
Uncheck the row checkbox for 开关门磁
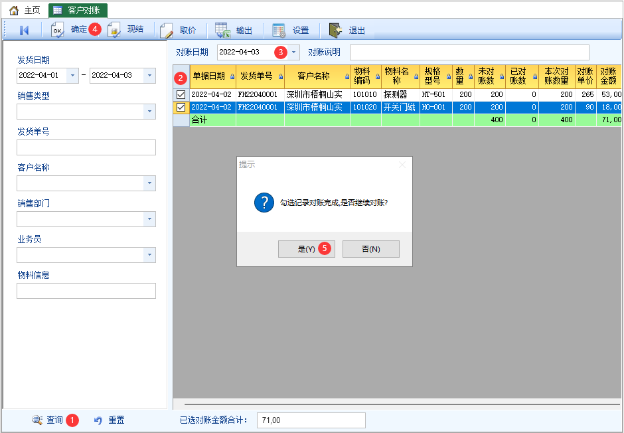point(181,107)
